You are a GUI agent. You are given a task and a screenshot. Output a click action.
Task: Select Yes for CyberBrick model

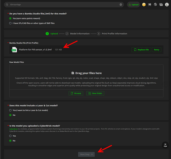[x=12, y=136]
